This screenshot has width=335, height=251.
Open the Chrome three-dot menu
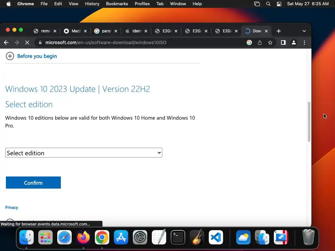[x=304, y=42]
